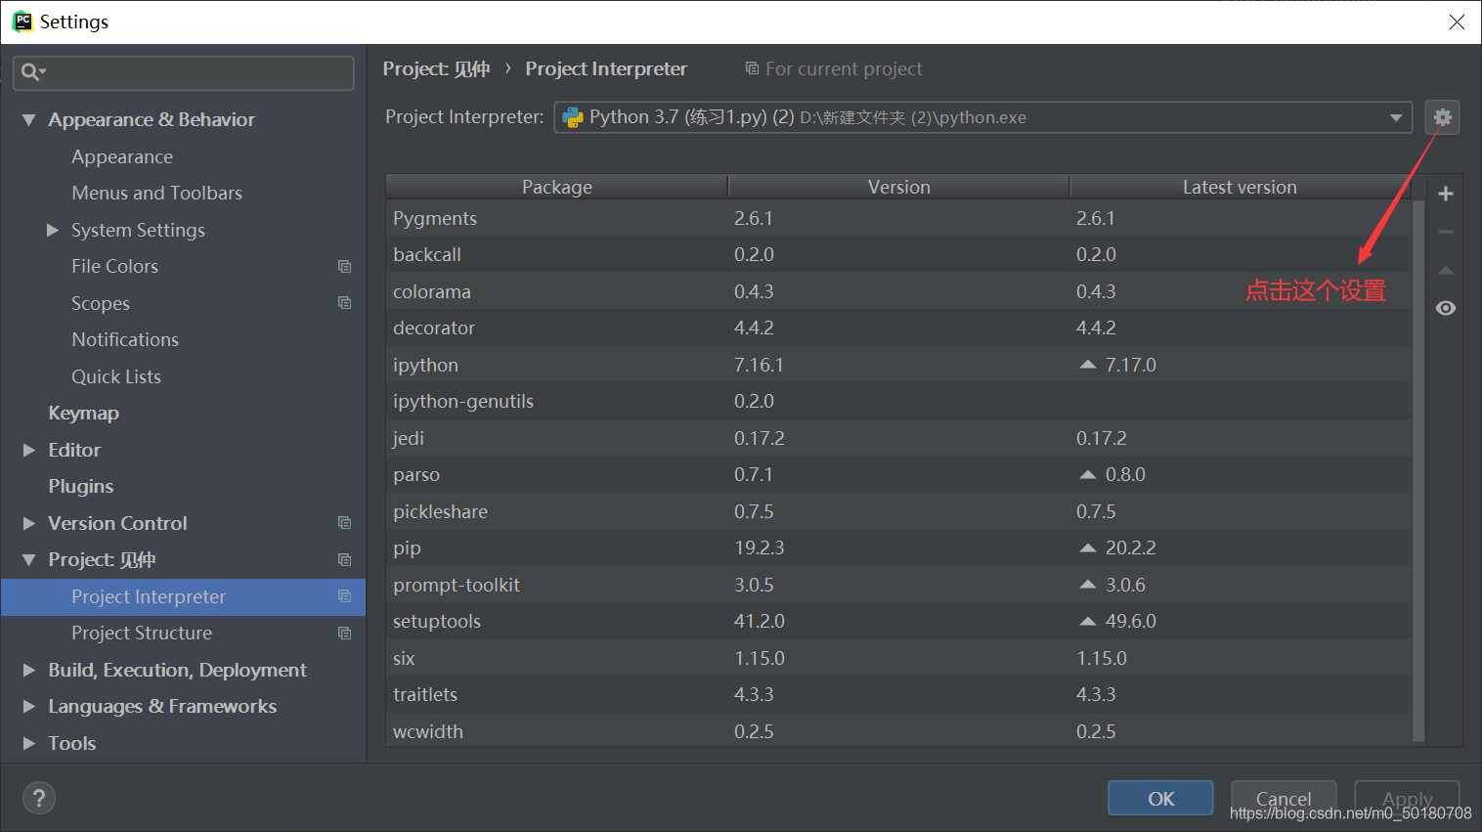
Task: Click the upgrade arrow next to setuptools 49.6.0
Action: pyautogui.click(x=1087, y=621)
